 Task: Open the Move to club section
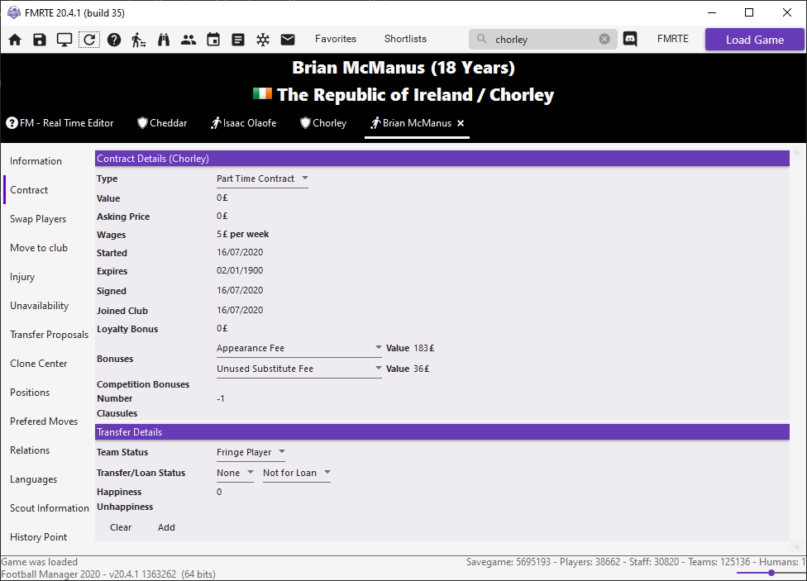39,248
